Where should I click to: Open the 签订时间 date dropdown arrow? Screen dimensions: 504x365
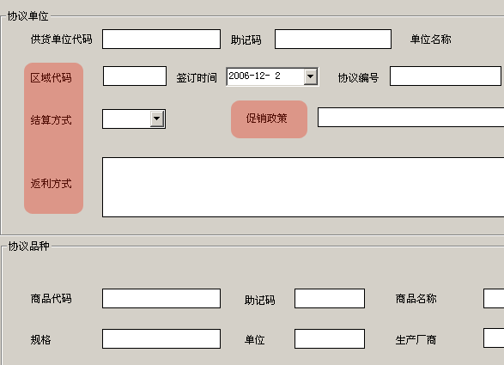click(311, 76)
